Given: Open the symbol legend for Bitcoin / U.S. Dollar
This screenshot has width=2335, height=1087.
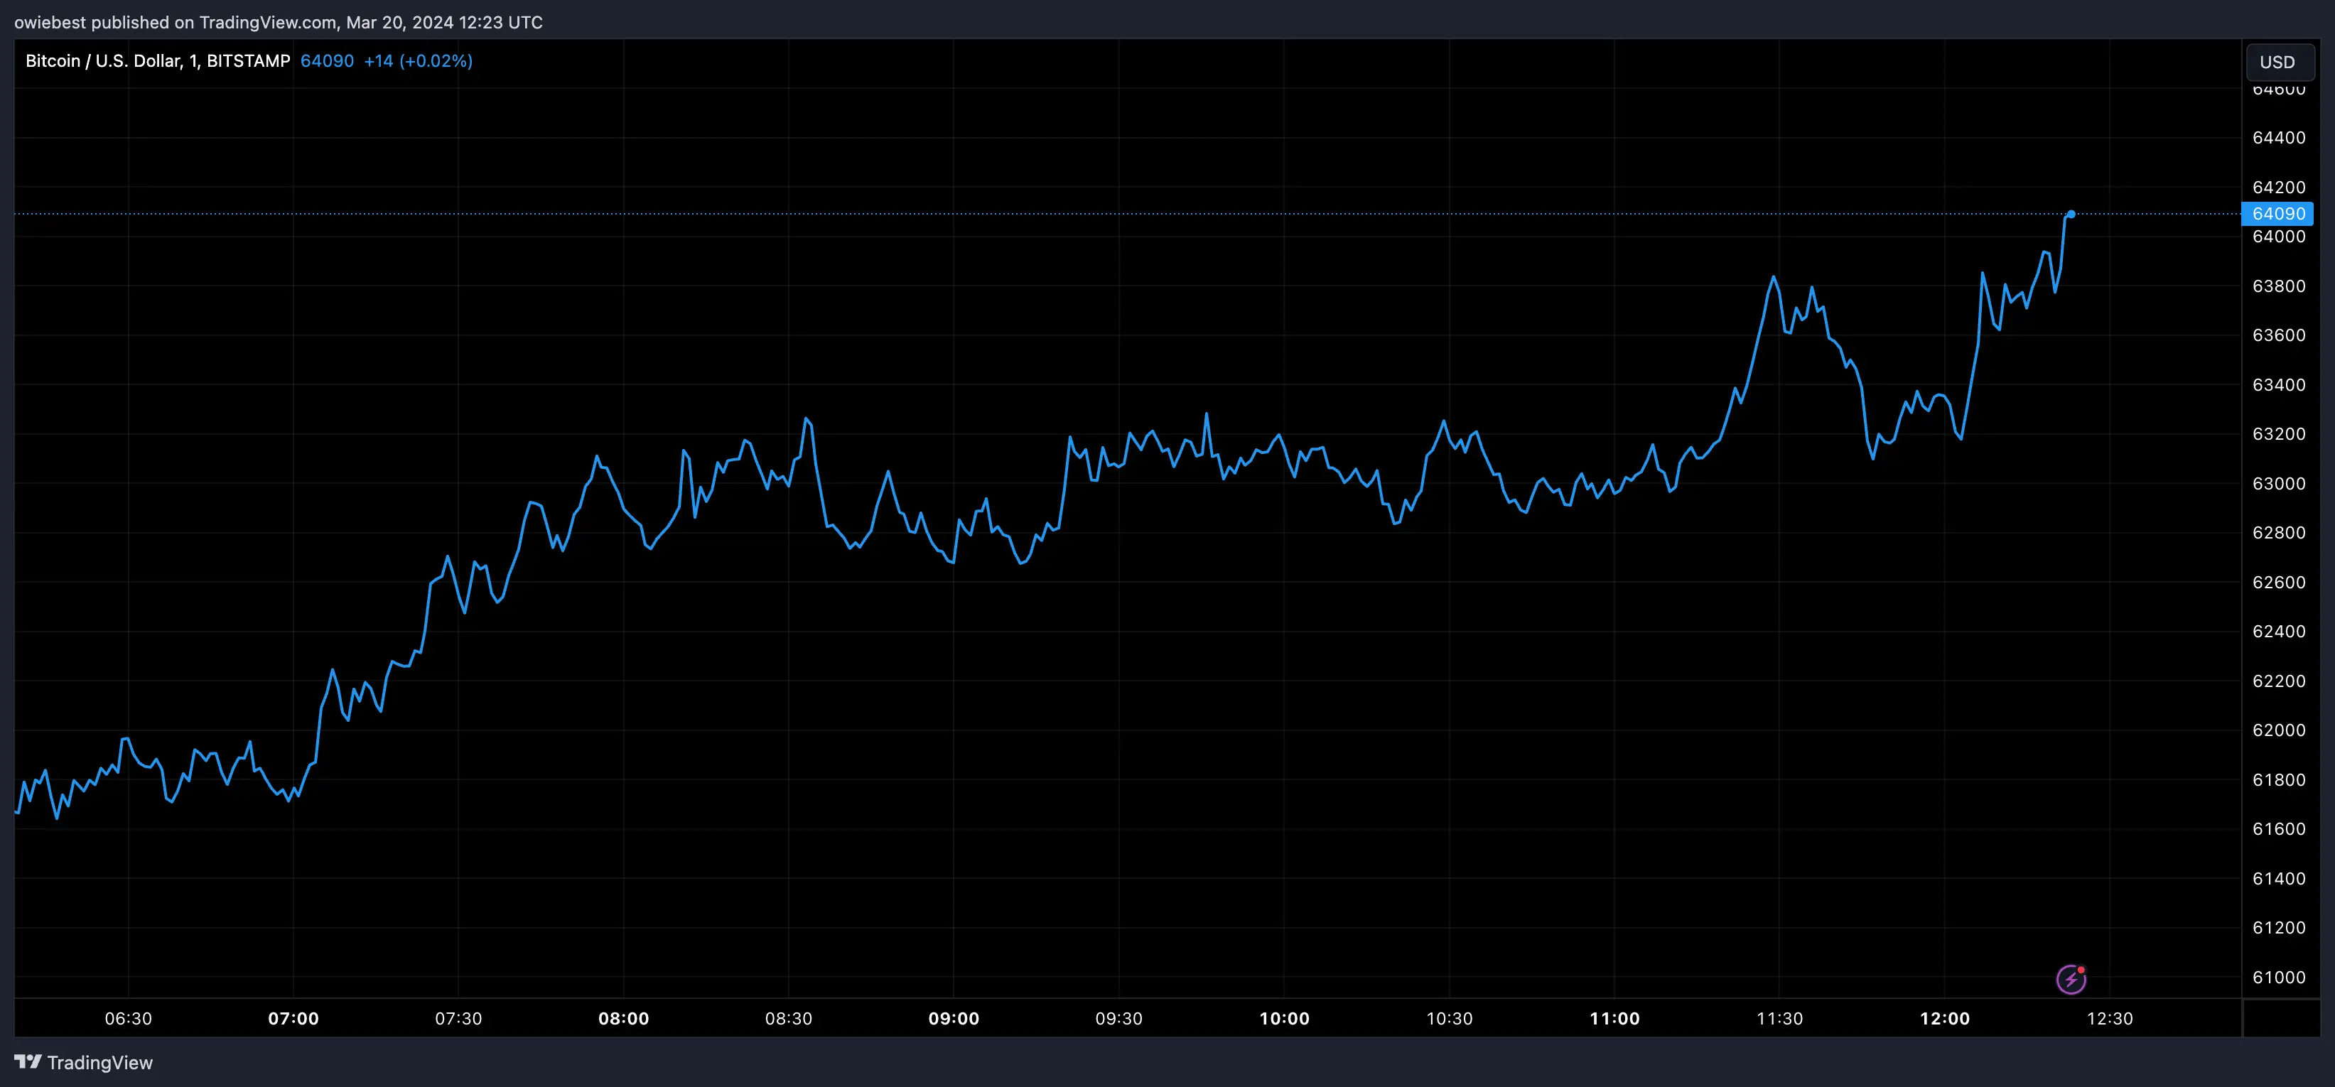Looking at the screenshot, I should 109,60.
